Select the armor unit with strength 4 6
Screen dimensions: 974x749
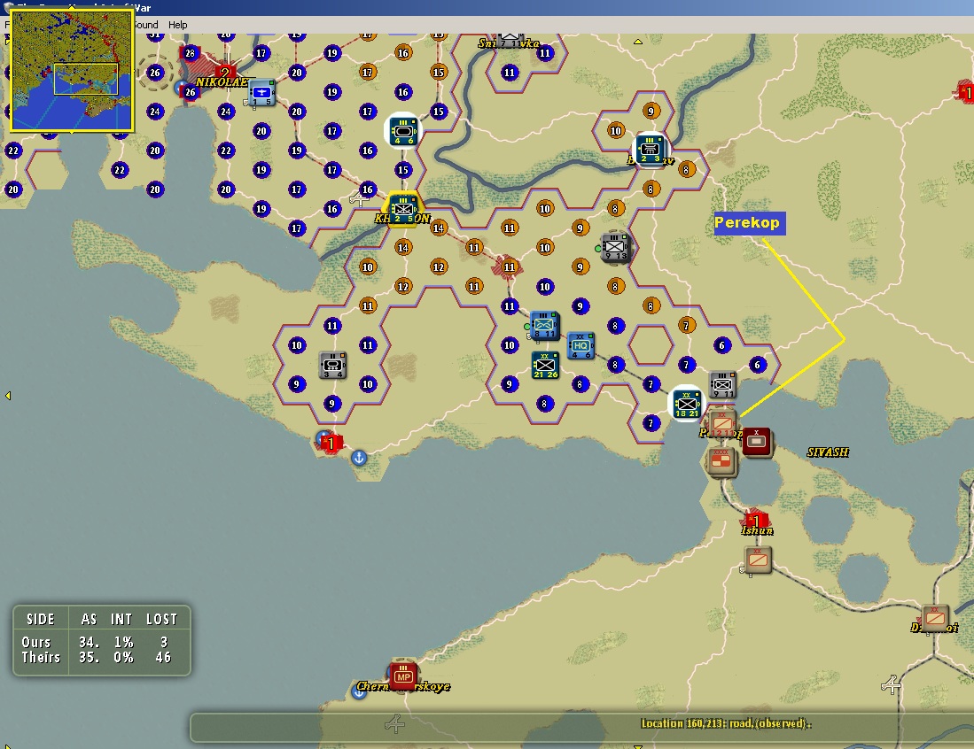pyautogui.click(x=403, y=131)
